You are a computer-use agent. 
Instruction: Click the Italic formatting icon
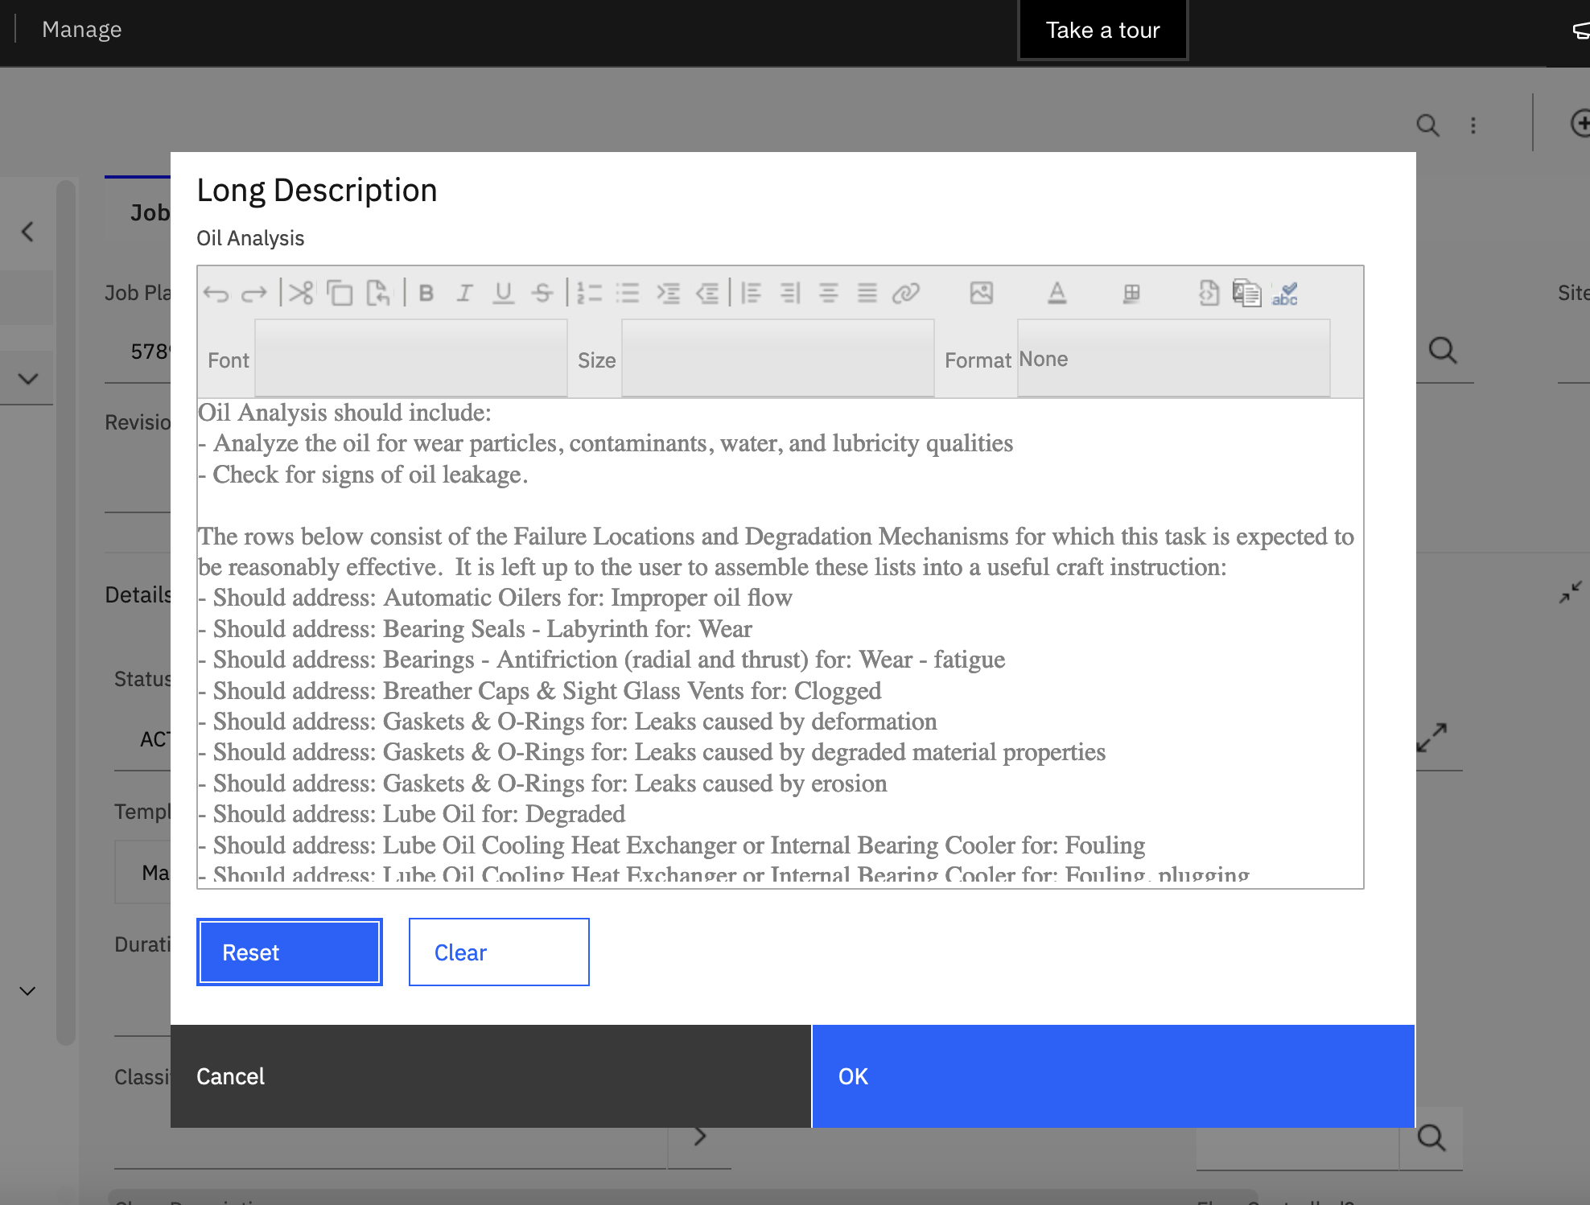464,294
